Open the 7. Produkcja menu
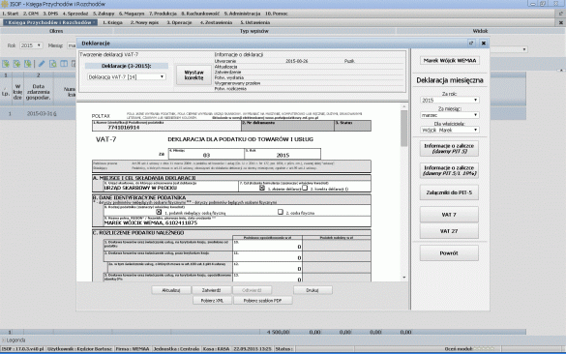 point(163,14)
